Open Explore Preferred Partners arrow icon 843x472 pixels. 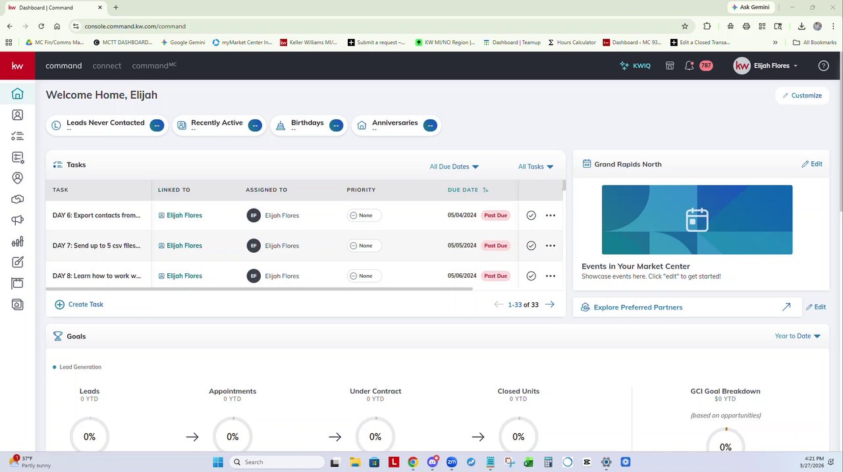786,307
